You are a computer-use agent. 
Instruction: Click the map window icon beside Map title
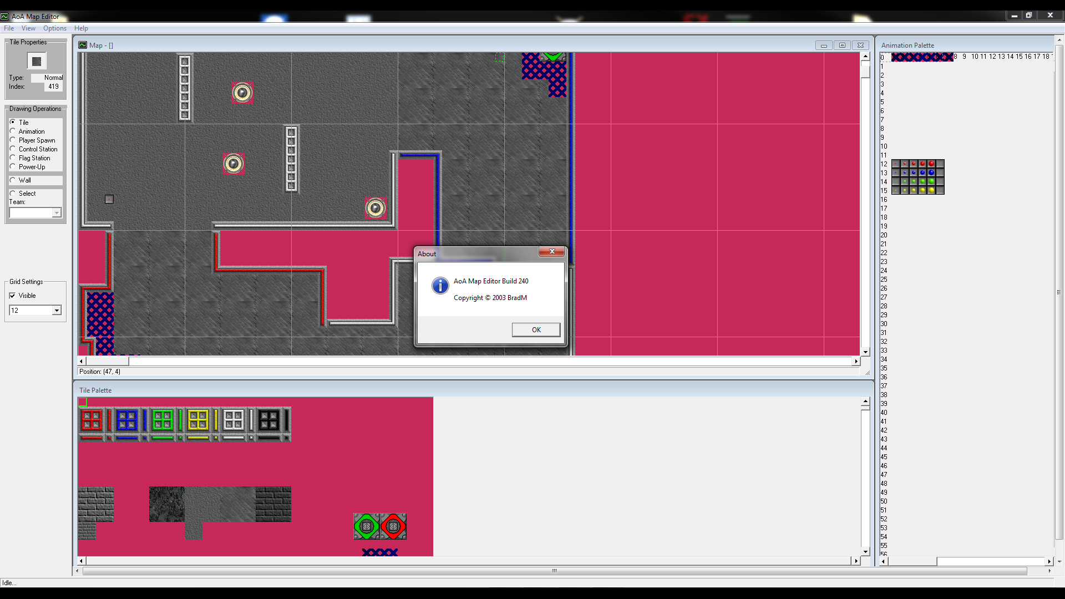(83, 45)
